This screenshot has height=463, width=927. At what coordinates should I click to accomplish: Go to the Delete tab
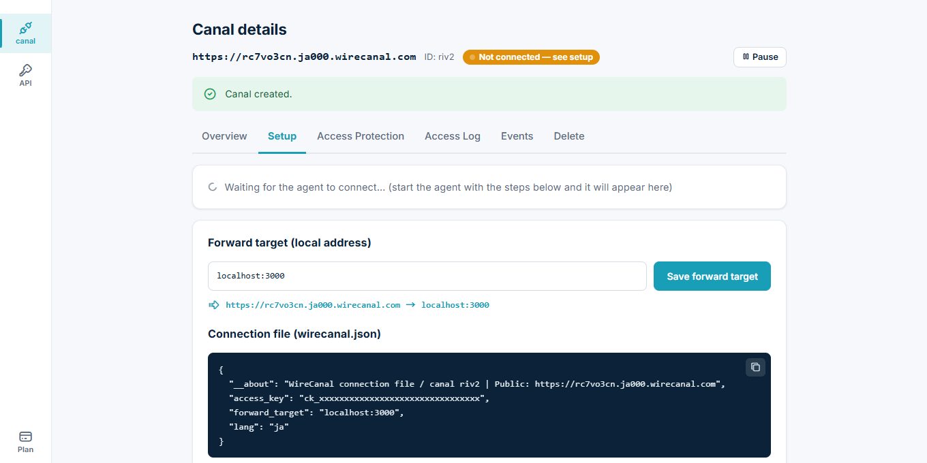click(569, 136)
